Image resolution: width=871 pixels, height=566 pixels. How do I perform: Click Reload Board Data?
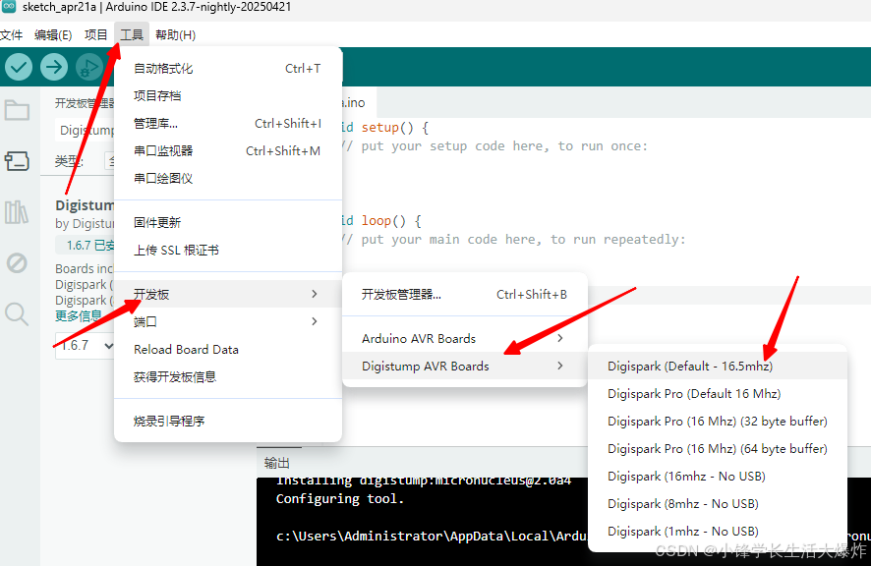tap(228, 350)
